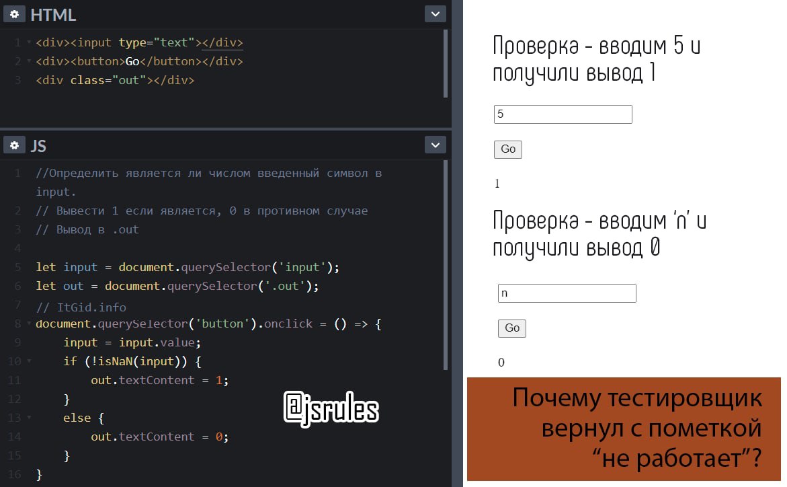Click the 'out.textContent = 0;' line
787x487 pixels.
click(x=159, y=437)
